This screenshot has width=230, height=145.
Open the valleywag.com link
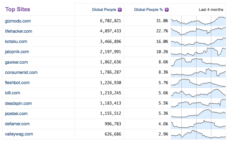pyautogui.click(x=19, y=134)
